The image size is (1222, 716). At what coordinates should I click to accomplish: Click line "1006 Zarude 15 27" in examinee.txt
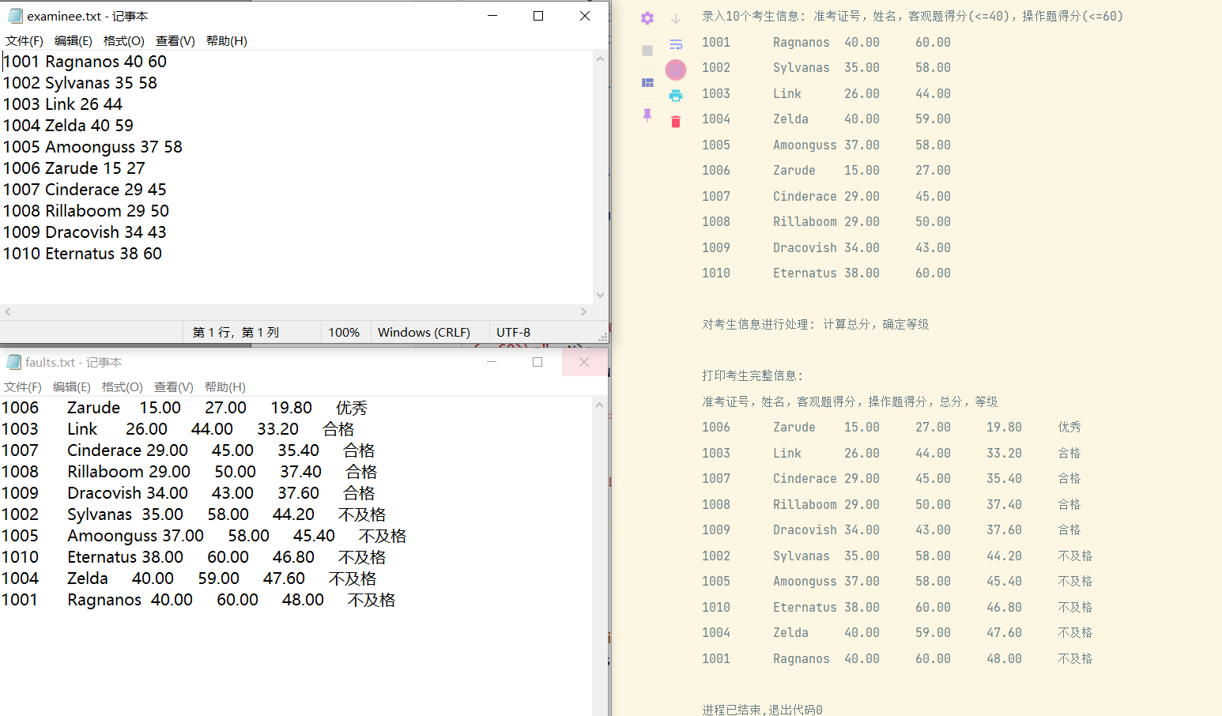(74, 168)
